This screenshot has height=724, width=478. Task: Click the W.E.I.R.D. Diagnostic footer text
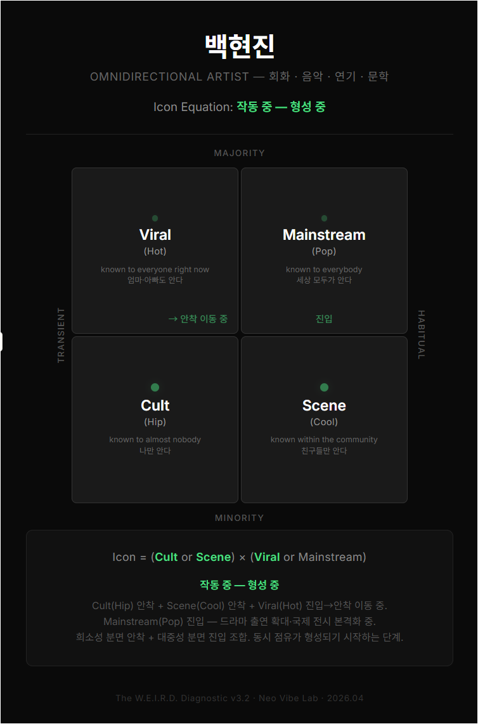click(239, 698)
